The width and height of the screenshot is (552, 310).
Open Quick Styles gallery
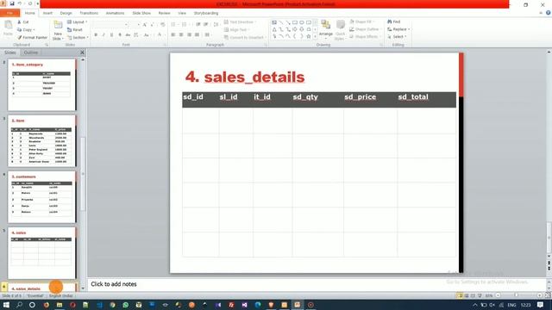click(340, 30)
